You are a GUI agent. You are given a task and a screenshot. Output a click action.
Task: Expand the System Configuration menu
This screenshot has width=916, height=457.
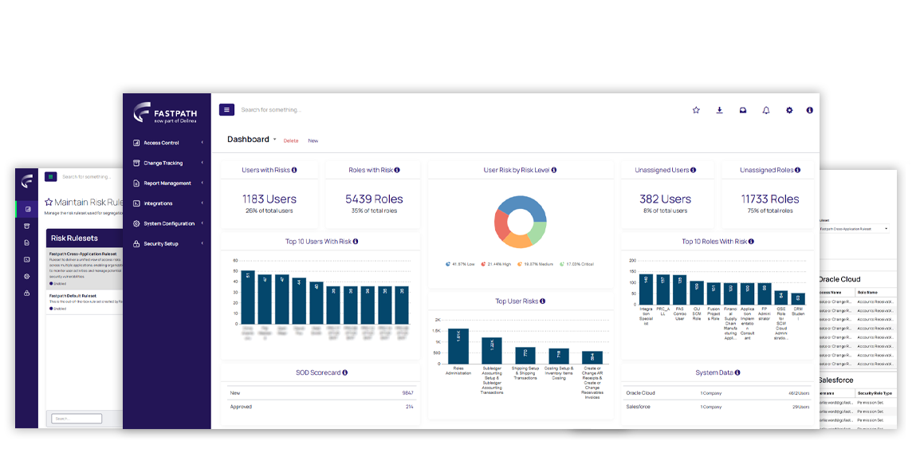pyautogui.click(x=167, y=223)
